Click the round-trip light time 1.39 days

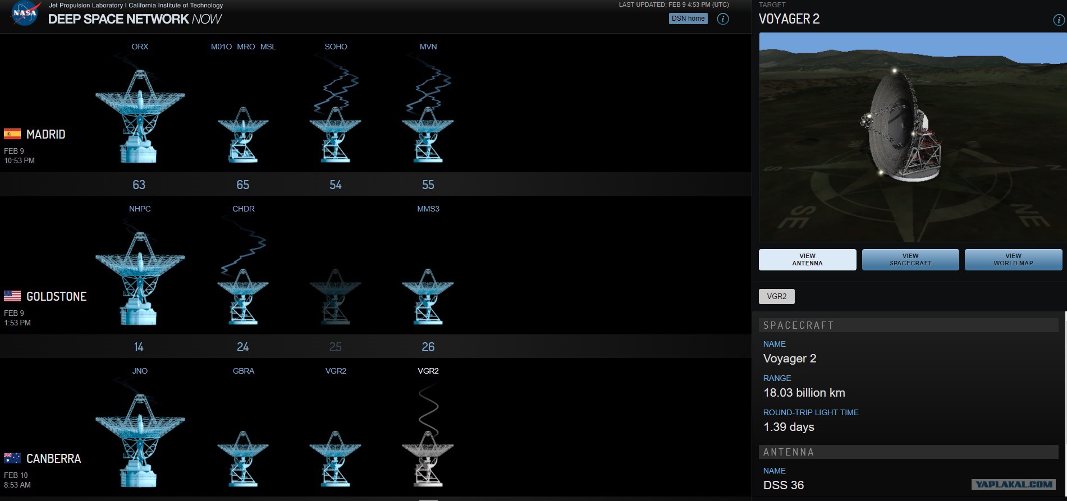[789, 427]
